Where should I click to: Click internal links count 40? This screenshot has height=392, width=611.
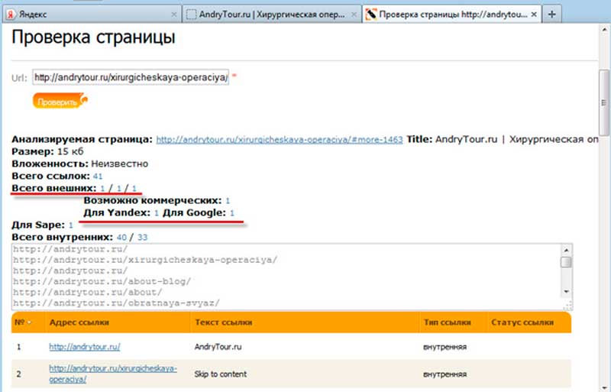(x=121, y=237)
